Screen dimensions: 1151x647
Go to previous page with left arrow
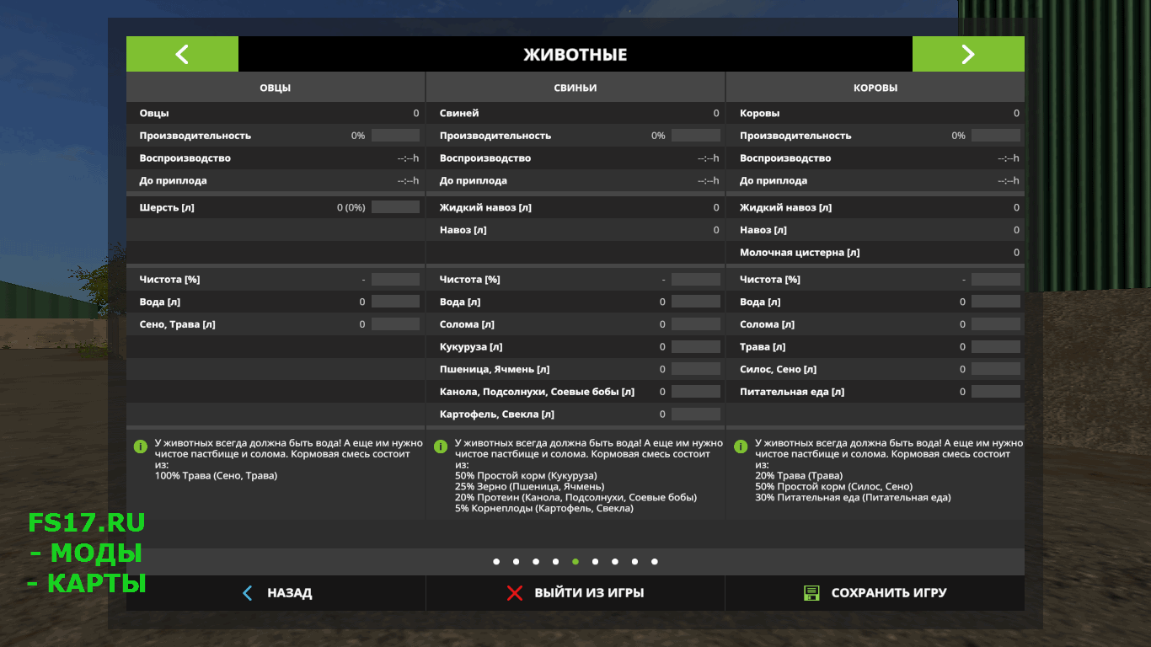182,54
